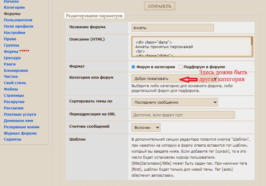Open Доменное имя section
Image resolution: width=266 pixels, height=186 pixels.
coord(18,121)
